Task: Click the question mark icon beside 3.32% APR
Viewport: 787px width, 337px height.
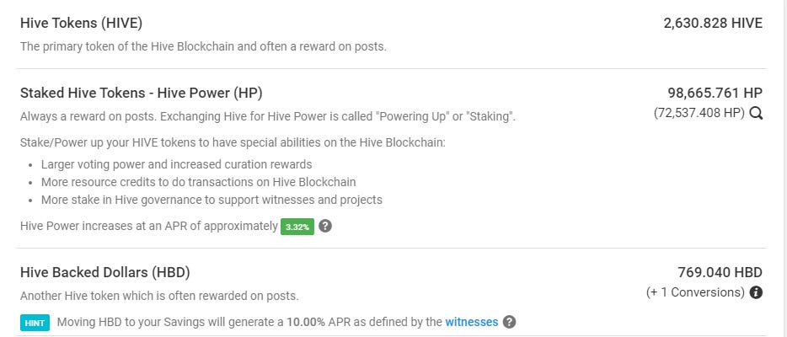Action: (x=325, y=226)
